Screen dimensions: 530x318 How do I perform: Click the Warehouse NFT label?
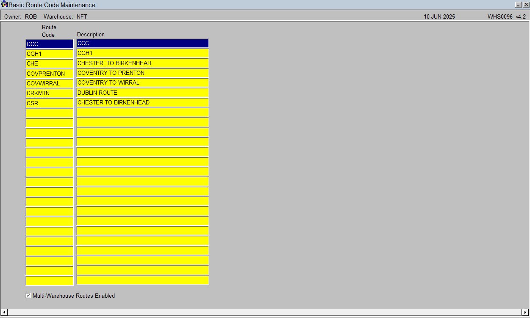(65, 16)
